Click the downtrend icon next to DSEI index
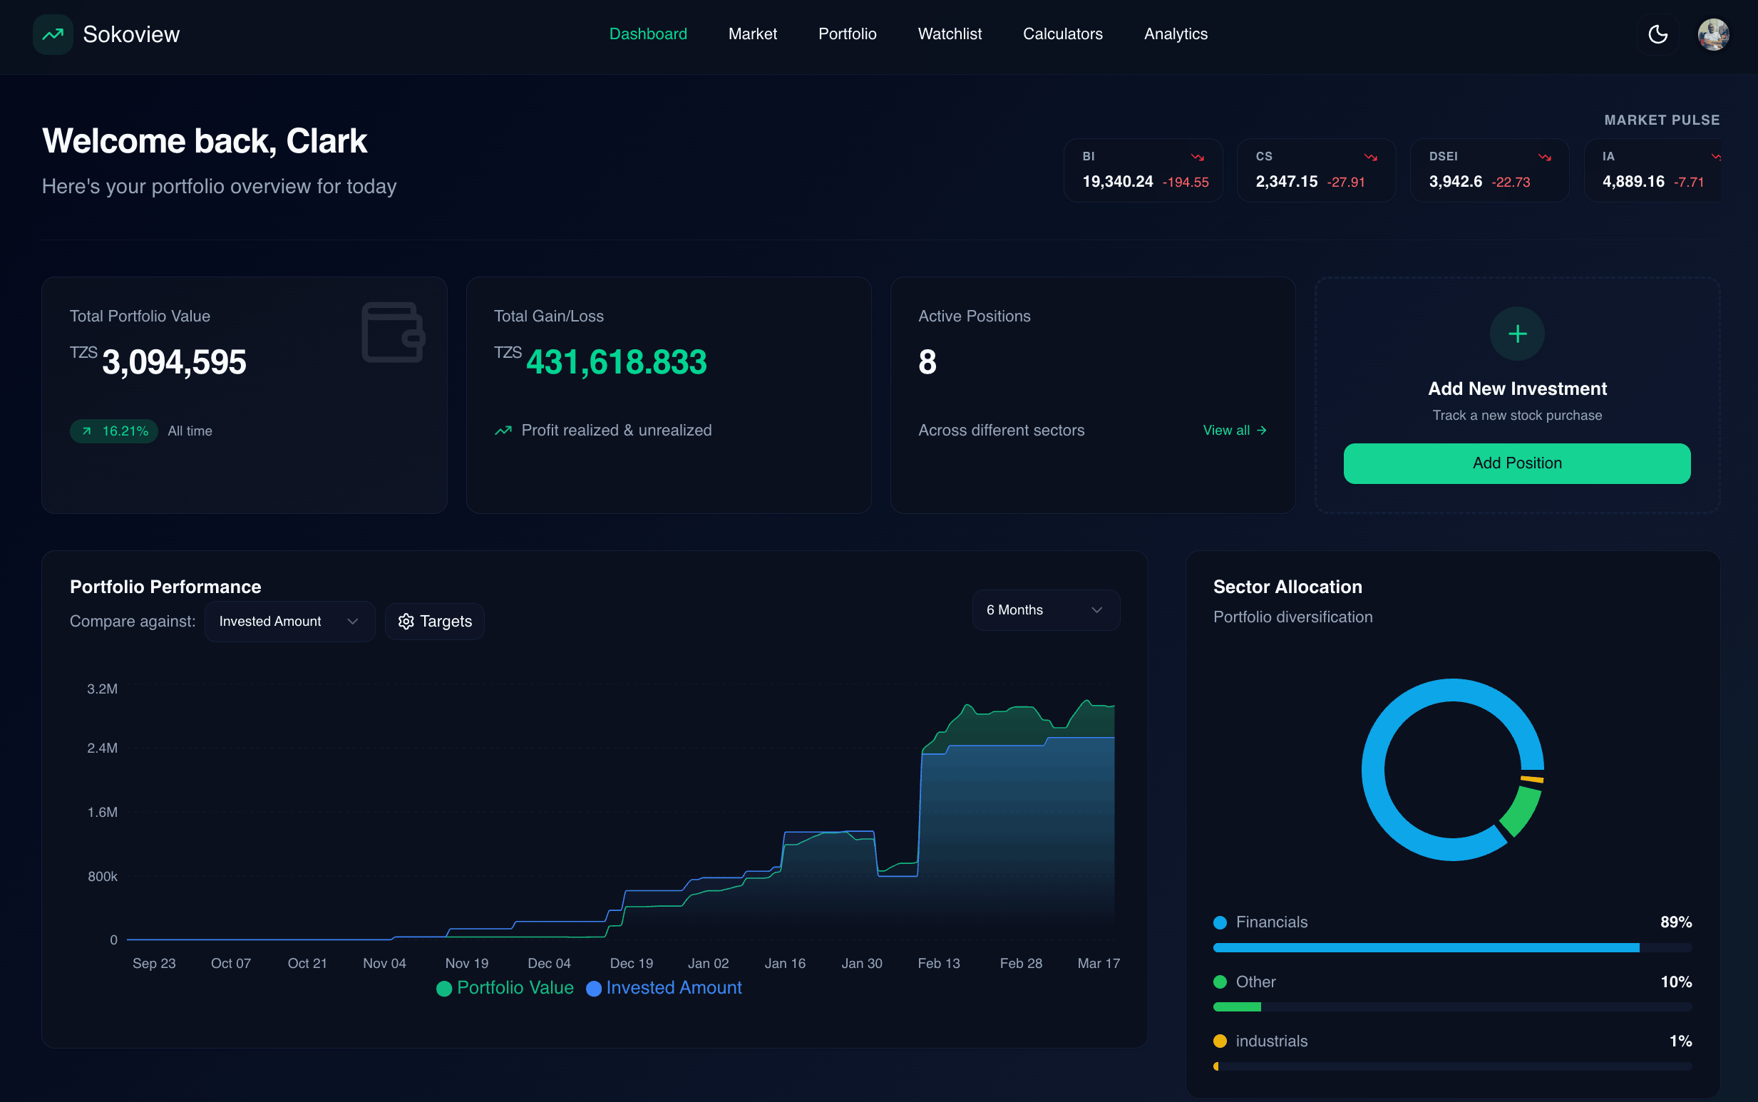This screenshot has height=1102, width=1758. (x=1545, y=156)
